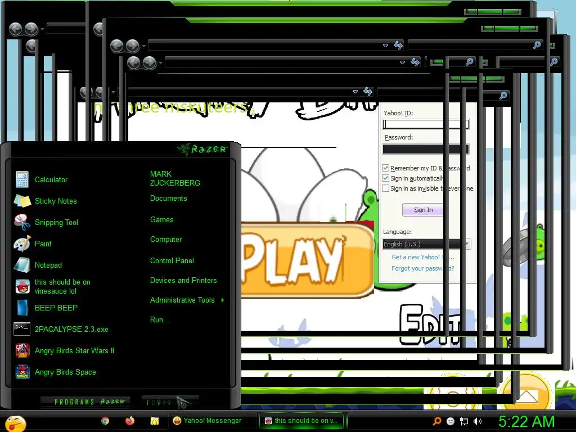
Task: Open MARK ZUCKERBERG user folder
Action: coord(175,178)
